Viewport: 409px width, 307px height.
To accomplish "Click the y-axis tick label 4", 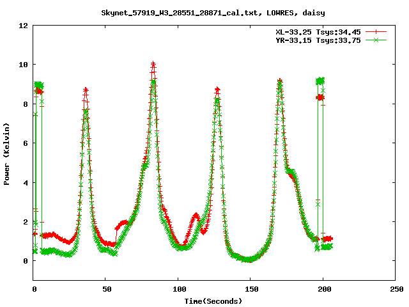I will [x=26, y=183].
